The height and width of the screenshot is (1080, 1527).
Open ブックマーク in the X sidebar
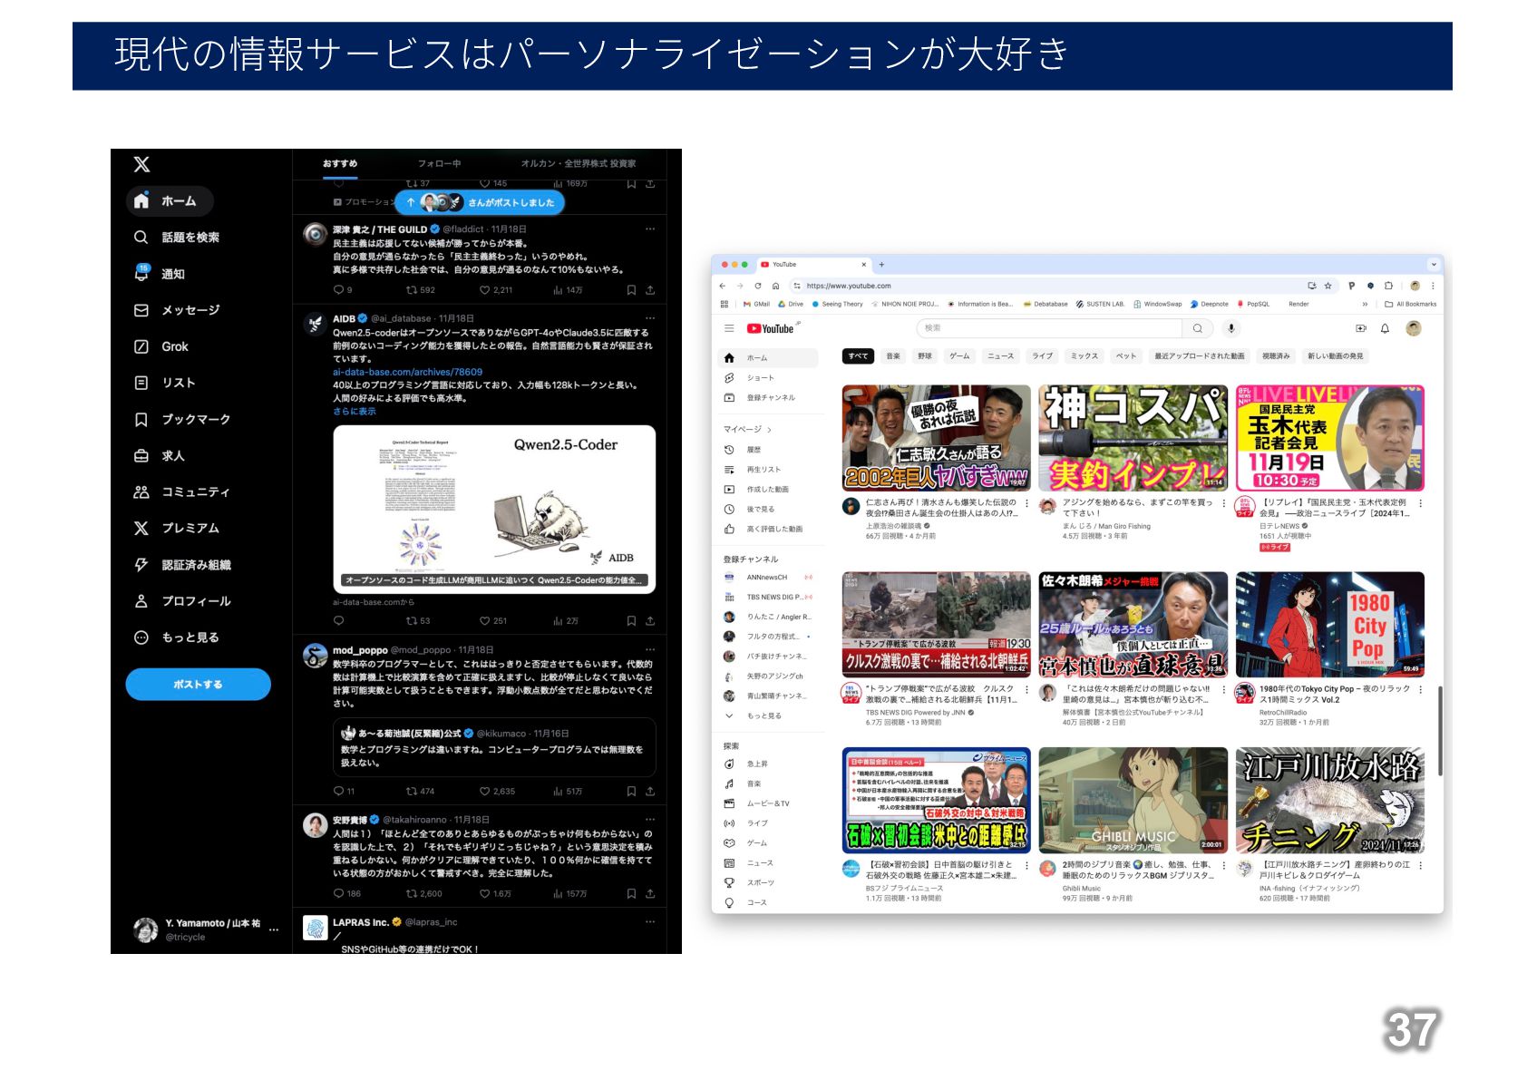coord(182,419)
